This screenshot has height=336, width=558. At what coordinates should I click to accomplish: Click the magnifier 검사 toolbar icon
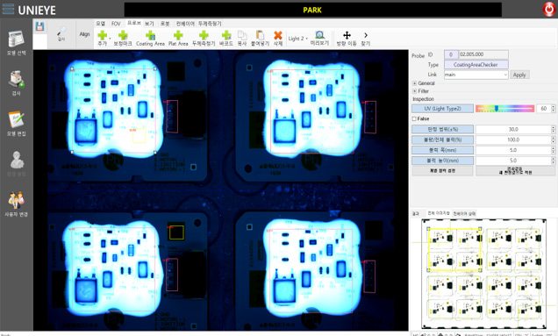[x=61, y=33]
